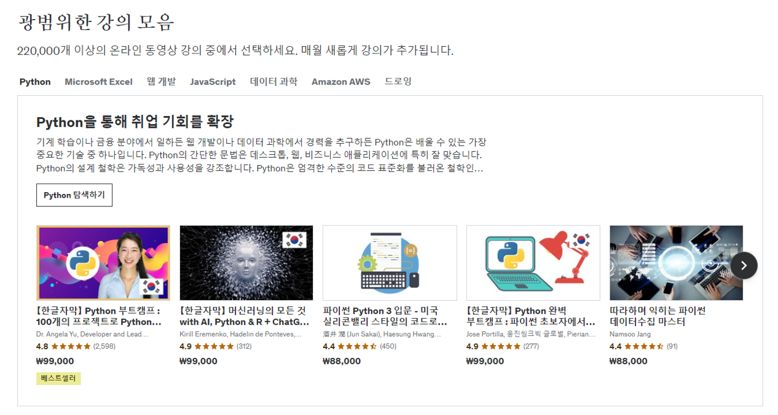Switch to the Microsoft Excel tab

coord(98,81)
